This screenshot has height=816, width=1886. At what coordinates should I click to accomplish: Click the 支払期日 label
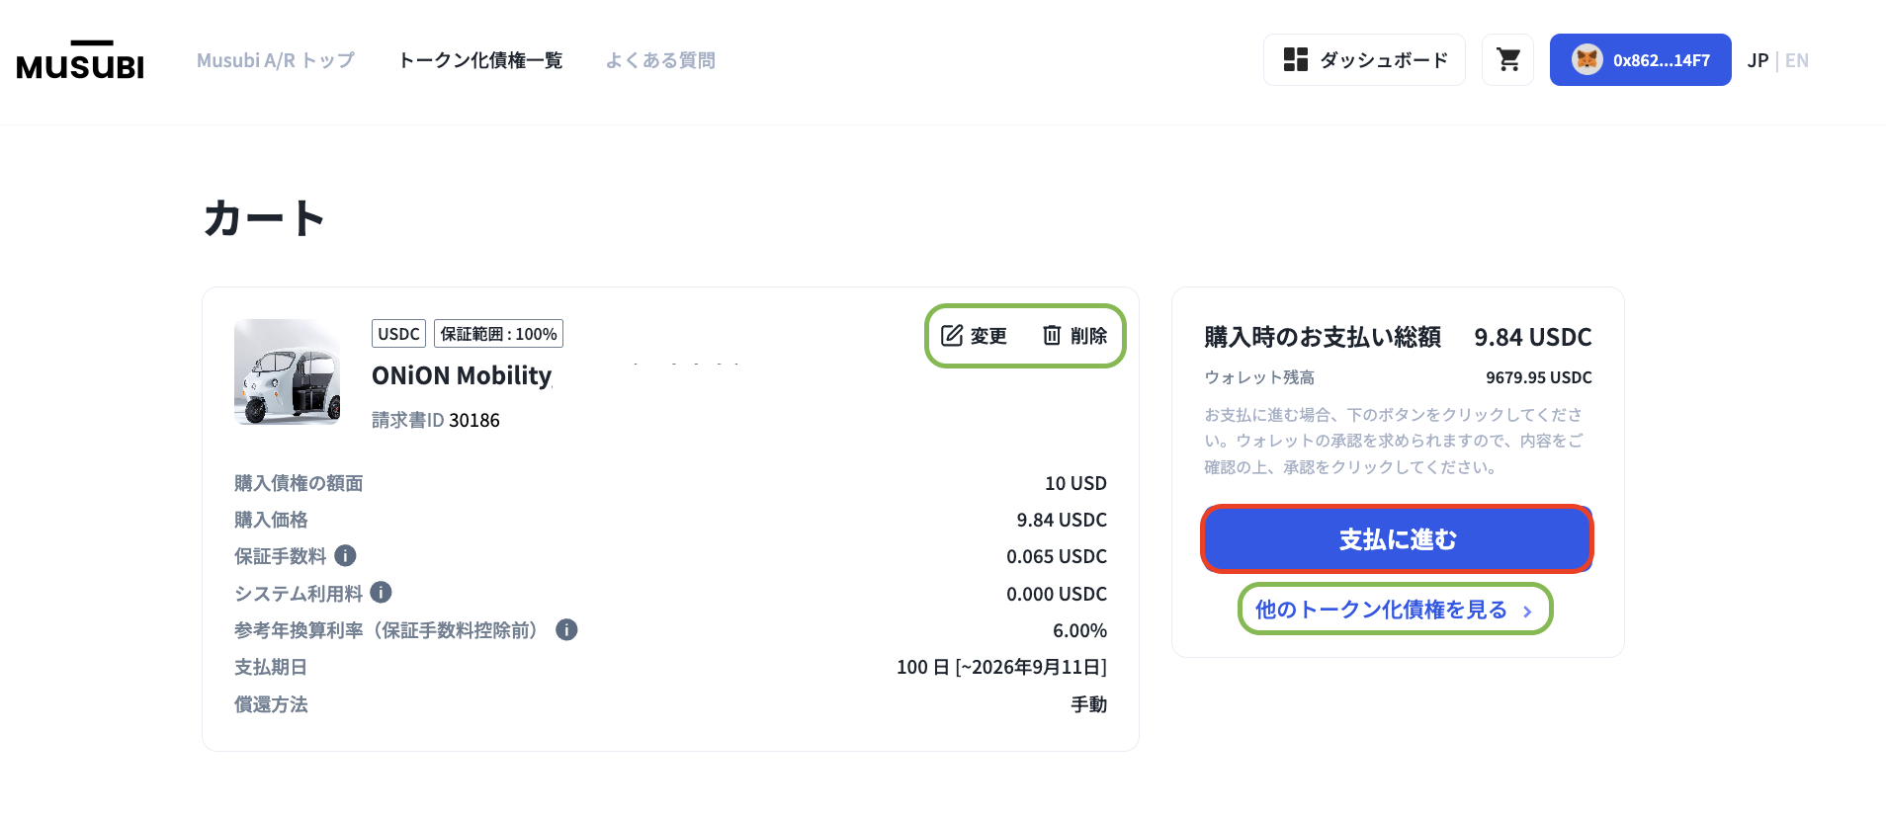tap(271, 667)
